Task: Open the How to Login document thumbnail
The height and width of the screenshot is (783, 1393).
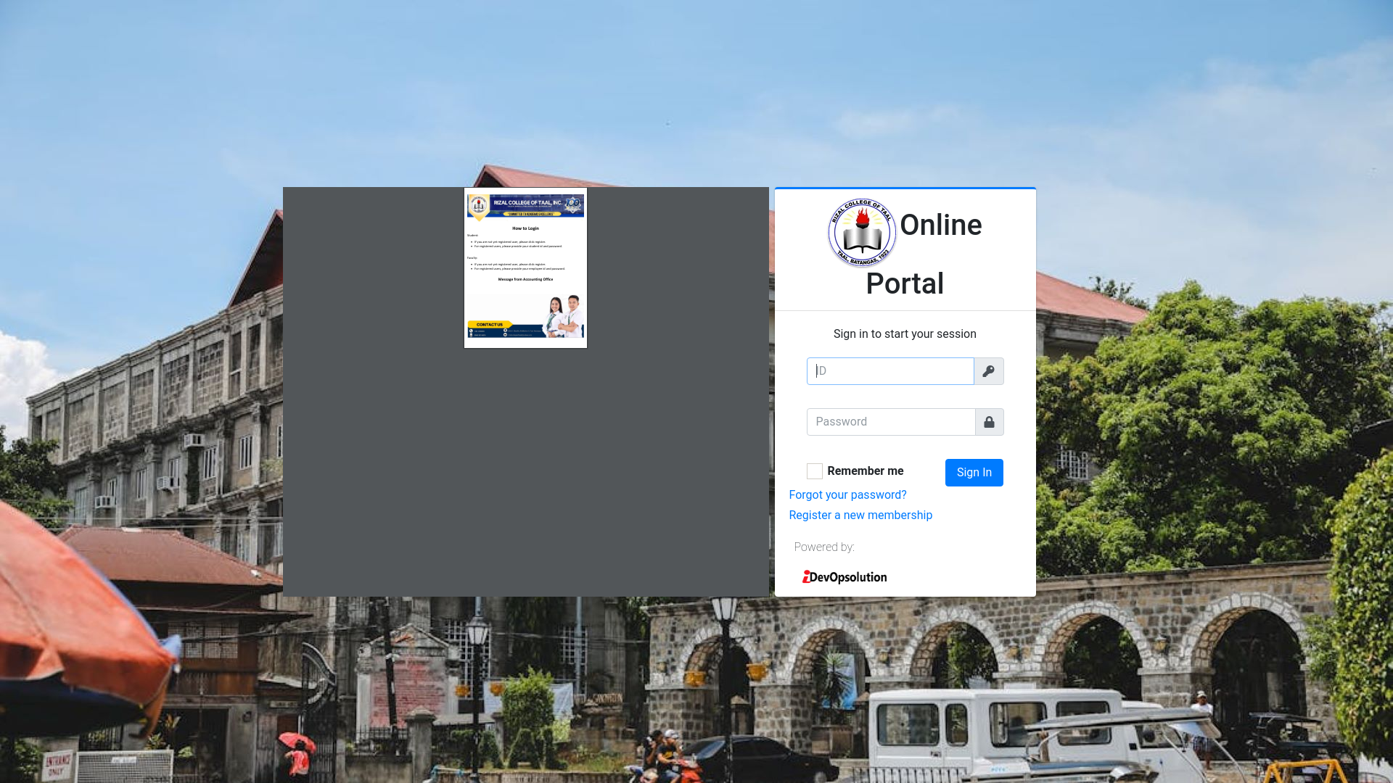Action: (525, 268)
